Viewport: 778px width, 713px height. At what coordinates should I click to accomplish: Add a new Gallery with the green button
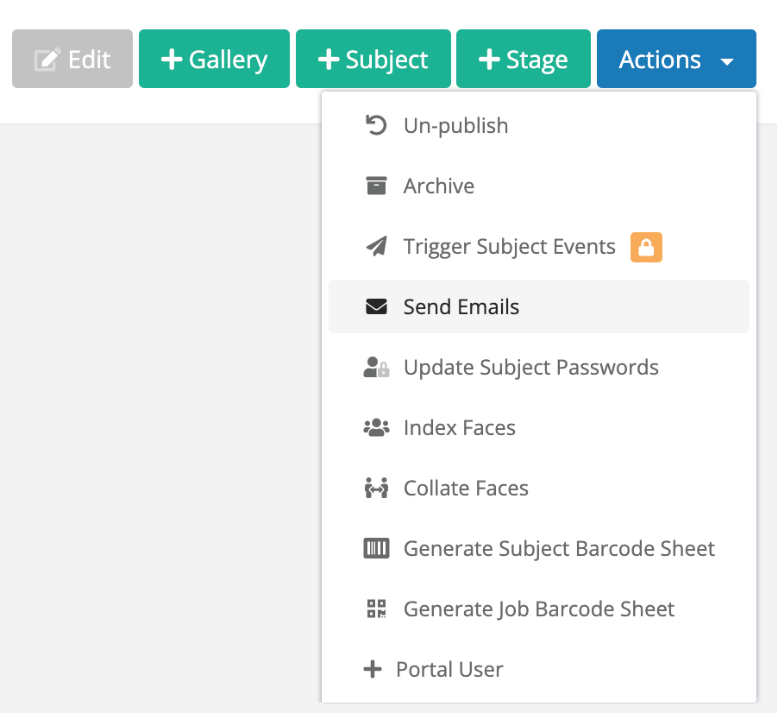coord(215,59)
